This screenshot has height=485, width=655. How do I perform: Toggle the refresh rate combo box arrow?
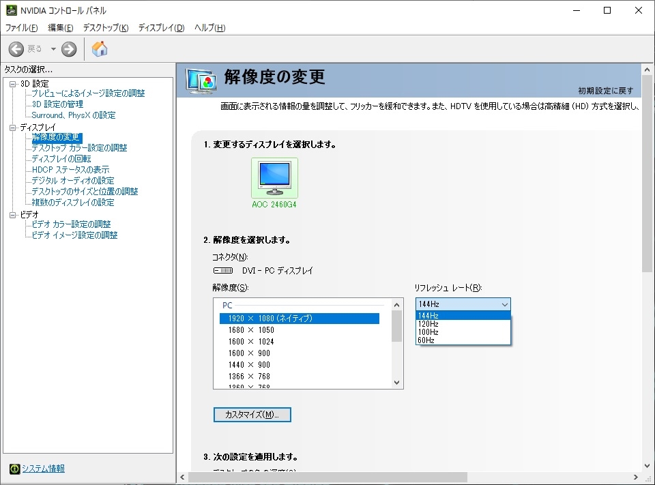505,304
